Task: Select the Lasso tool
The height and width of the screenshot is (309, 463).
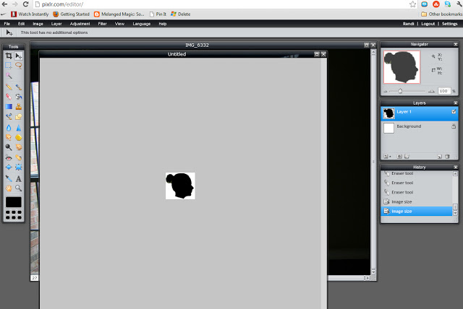Action: [x=18, y=65]
